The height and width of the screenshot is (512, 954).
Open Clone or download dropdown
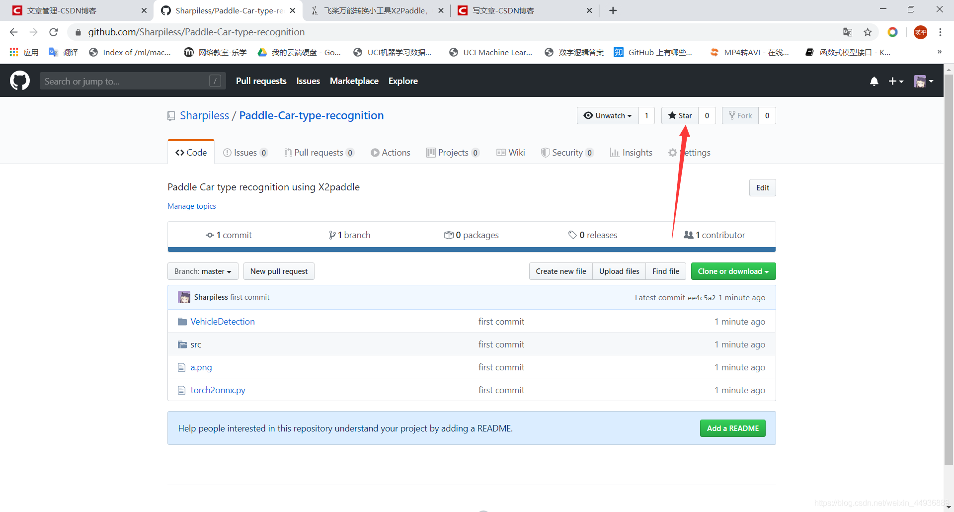[x=733, y=271]
